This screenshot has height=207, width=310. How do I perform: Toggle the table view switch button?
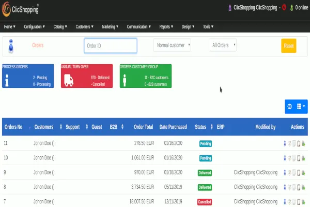coord(290,107)
